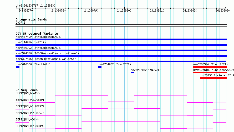Click ruler position 241338830

pos(223,10)
